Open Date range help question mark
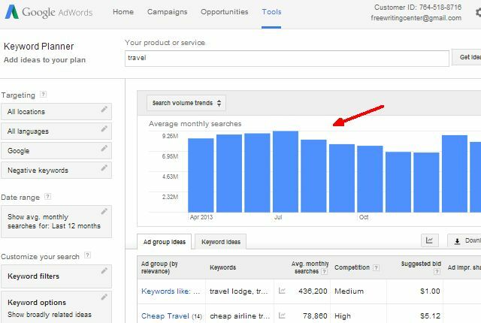This screenshot has height=323, width=481. coord(47,197)
